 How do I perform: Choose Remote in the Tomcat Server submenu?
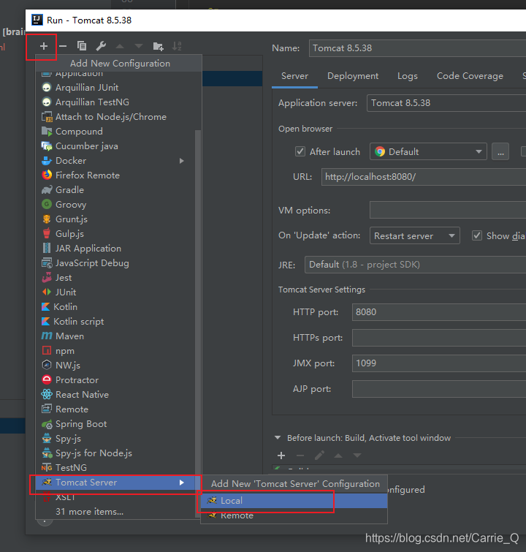click(294, 515)
